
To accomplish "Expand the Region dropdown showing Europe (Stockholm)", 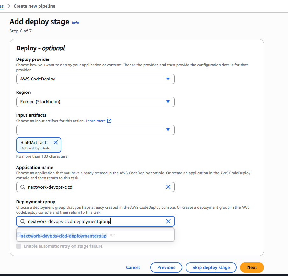I will [x=95, y=102].
